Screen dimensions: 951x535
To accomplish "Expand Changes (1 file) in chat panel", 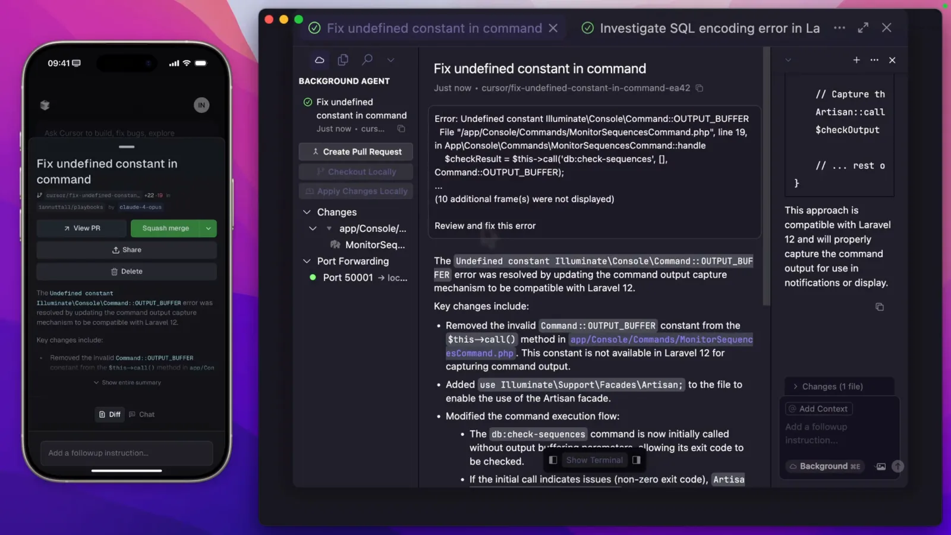I will coord(839,386).
